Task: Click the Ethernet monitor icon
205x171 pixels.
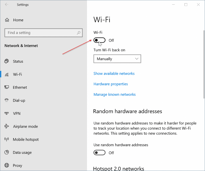Action: tap(7, 87)
